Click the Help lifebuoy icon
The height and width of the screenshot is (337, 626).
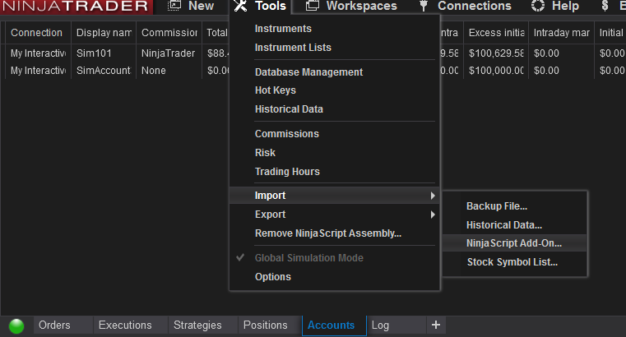click(538, 6)
